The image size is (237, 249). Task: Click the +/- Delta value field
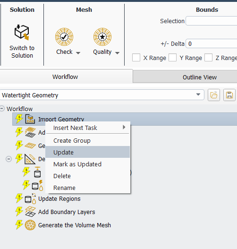click(x=212, y=43)
